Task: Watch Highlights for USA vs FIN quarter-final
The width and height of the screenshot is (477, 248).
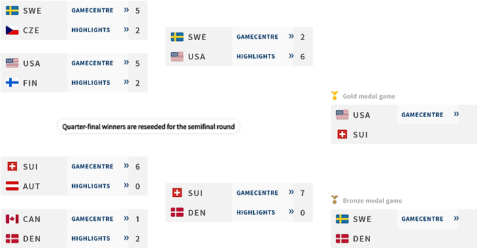Action: [x=91, y=83]
